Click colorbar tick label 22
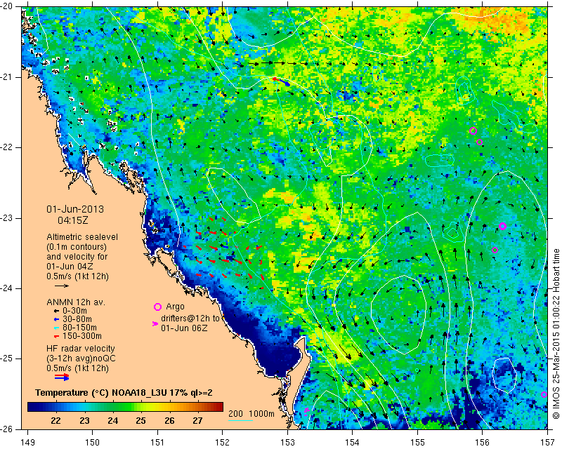Screen dimensions: 562x449 pos(55,420)
